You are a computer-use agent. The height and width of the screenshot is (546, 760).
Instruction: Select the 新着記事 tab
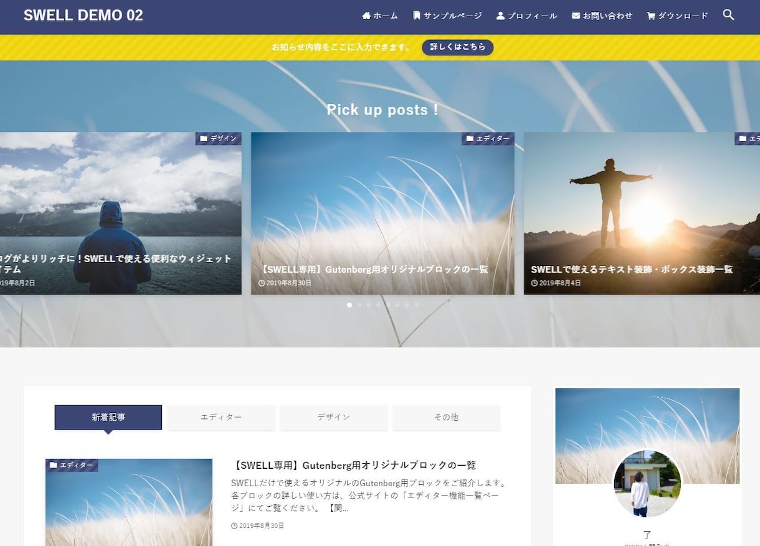108,417
